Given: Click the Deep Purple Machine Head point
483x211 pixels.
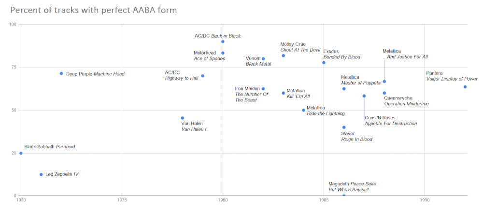Looking at the screenshot, I should [x=61, y=73].
